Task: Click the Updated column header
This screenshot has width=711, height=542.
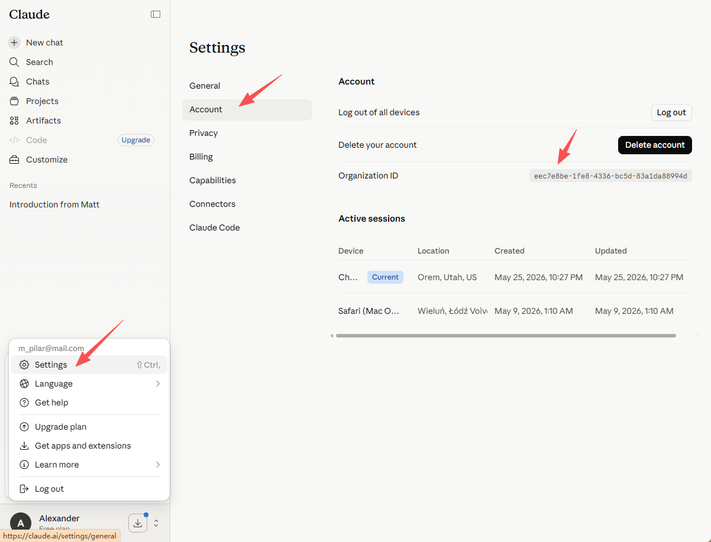Action: [611, 251]
